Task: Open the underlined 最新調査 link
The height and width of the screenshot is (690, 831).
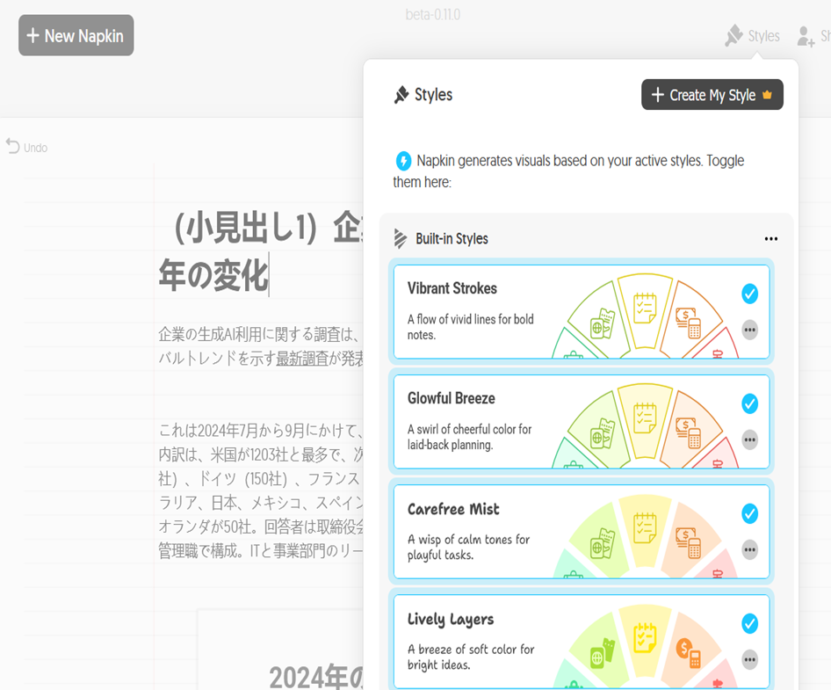Action: click(302, 358)
